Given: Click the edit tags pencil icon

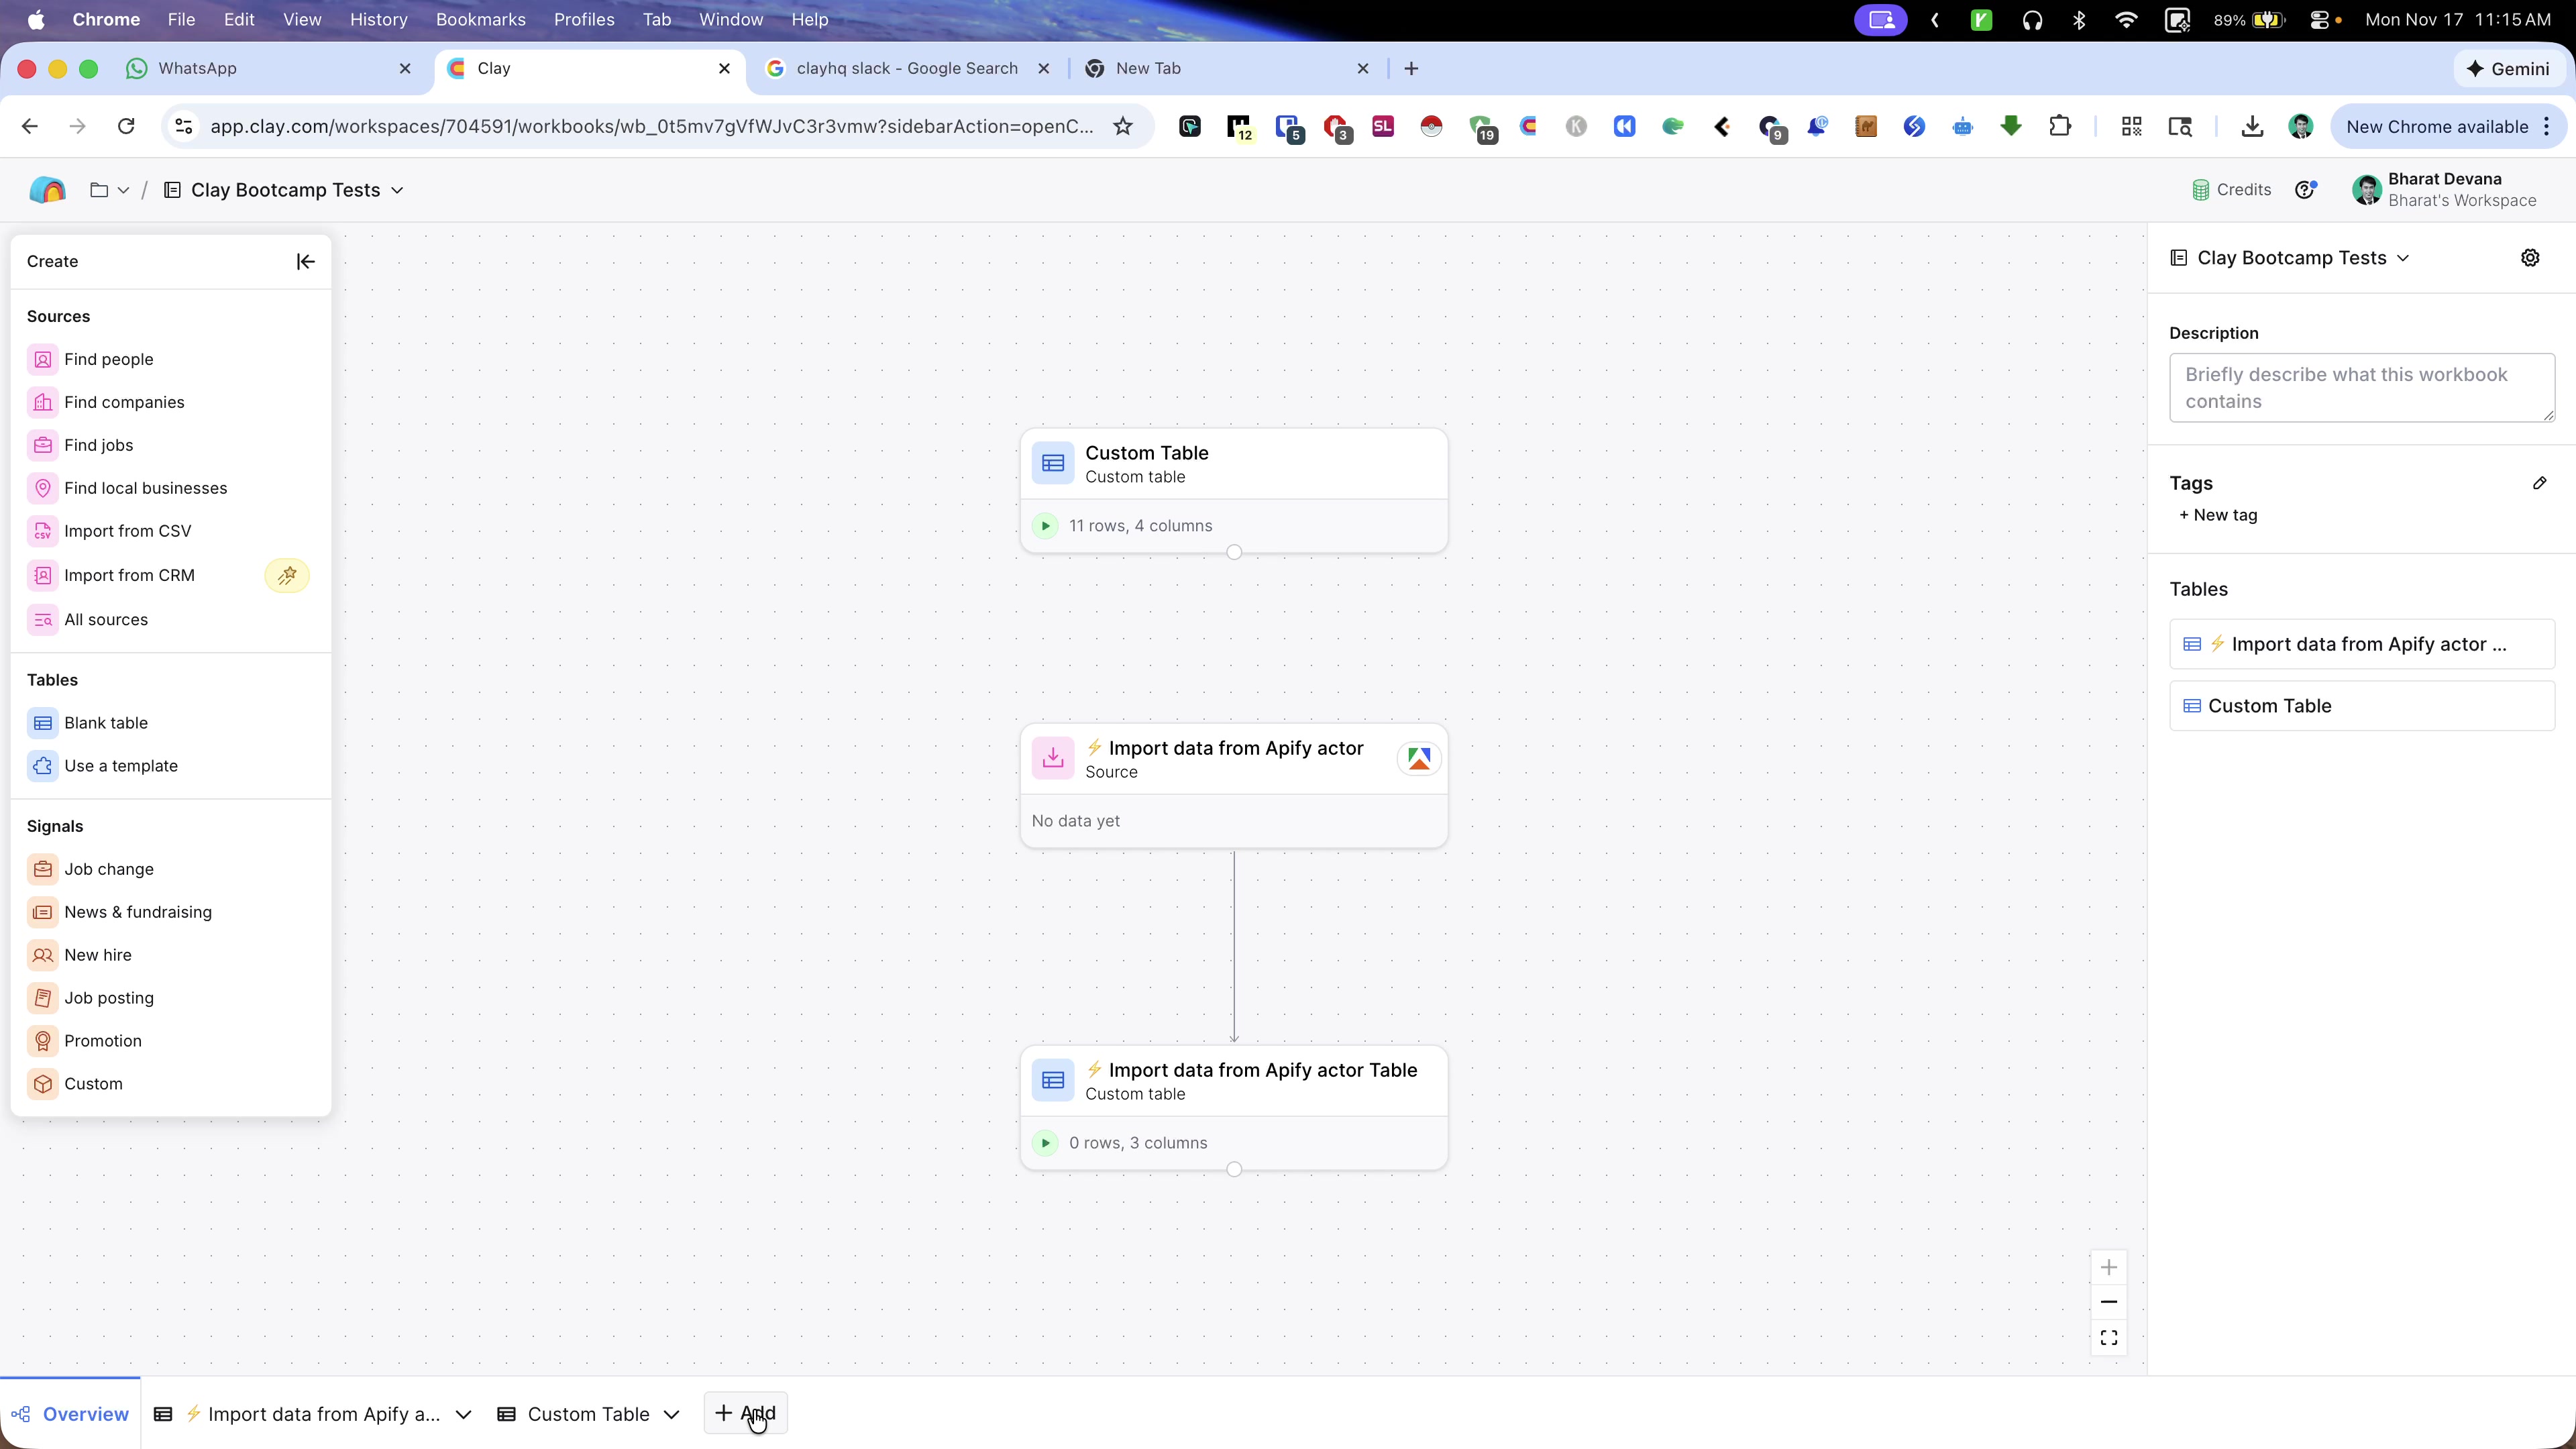Looking at the screenshot, I should tap(2539, 483).
